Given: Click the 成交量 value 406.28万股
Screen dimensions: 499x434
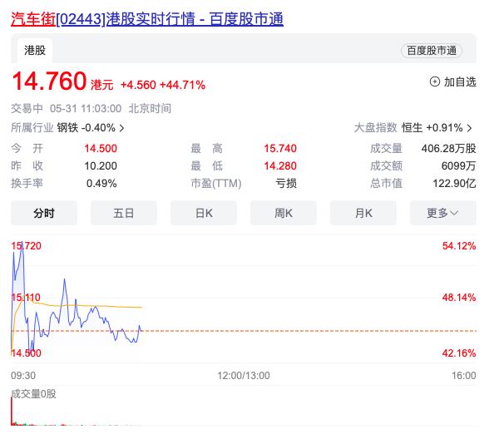Looking at the screenshot, I should [449, 148].
